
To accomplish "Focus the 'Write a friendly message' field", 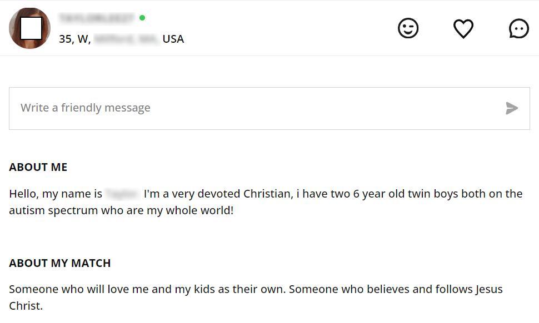I will (256, 108).
